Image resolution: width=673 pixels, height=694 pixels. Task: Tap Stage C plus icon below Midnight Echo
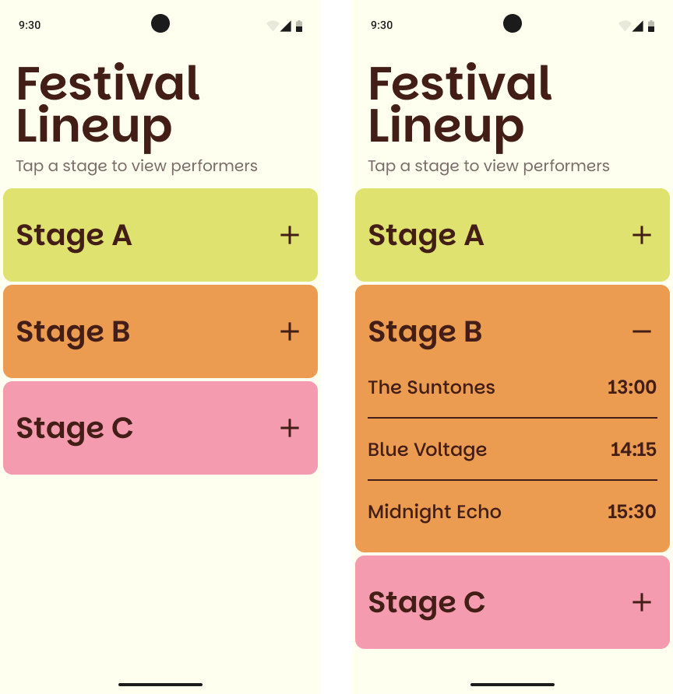642,602
